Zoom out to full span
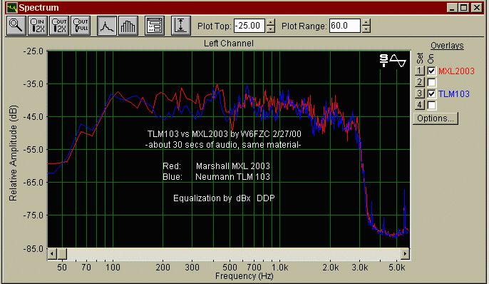The width and height of the screenshot is (489, 284). click(x=80, y=26)
